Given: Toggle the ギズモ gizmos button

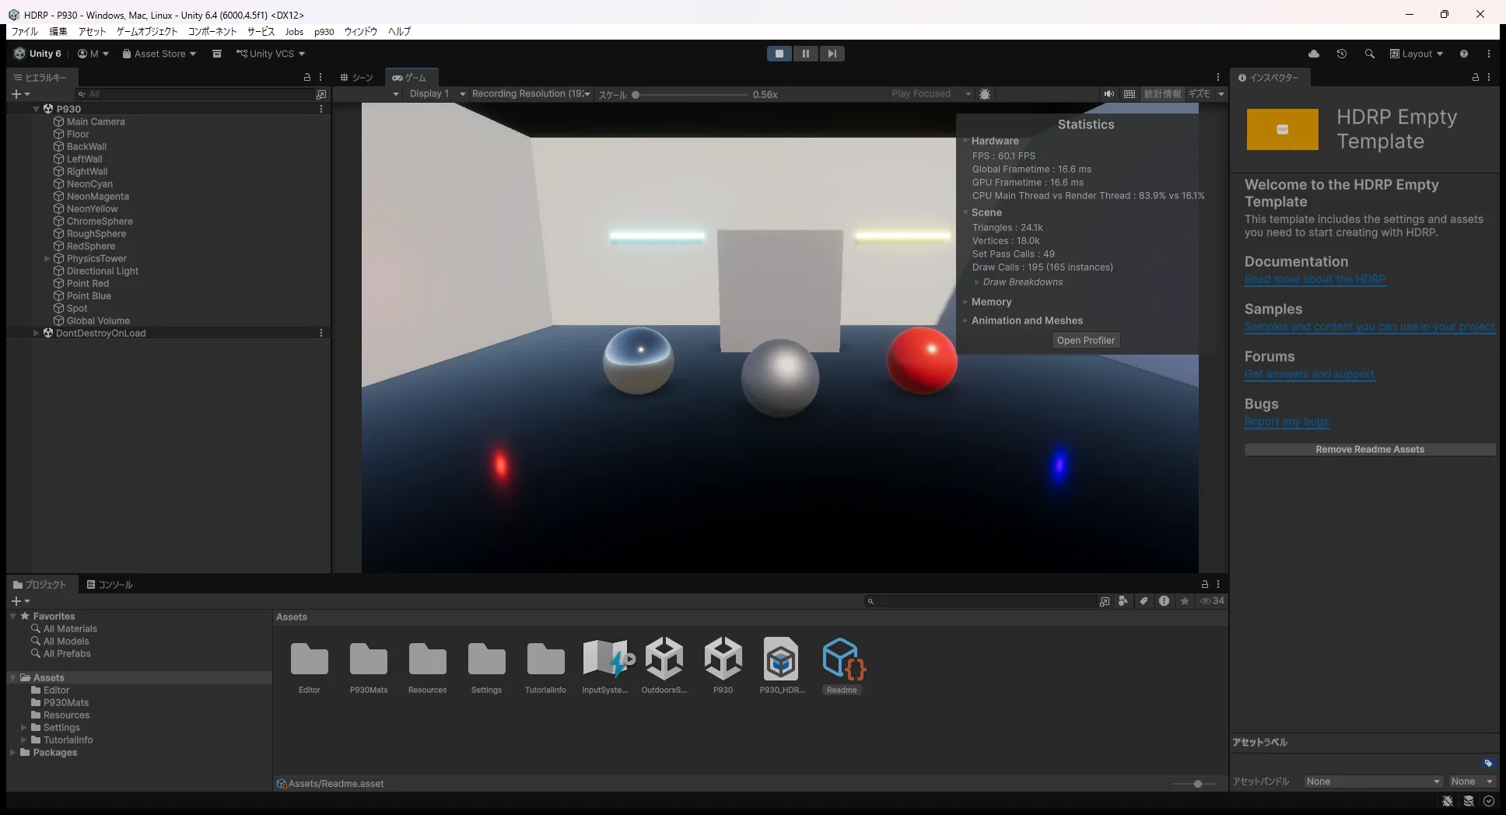Looking at the screenshot, I should click(x=1199, y=94).
